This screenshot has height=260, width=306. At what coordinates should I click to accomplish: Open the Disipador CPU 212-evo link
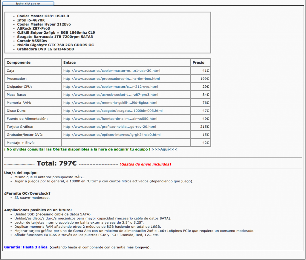111,87
